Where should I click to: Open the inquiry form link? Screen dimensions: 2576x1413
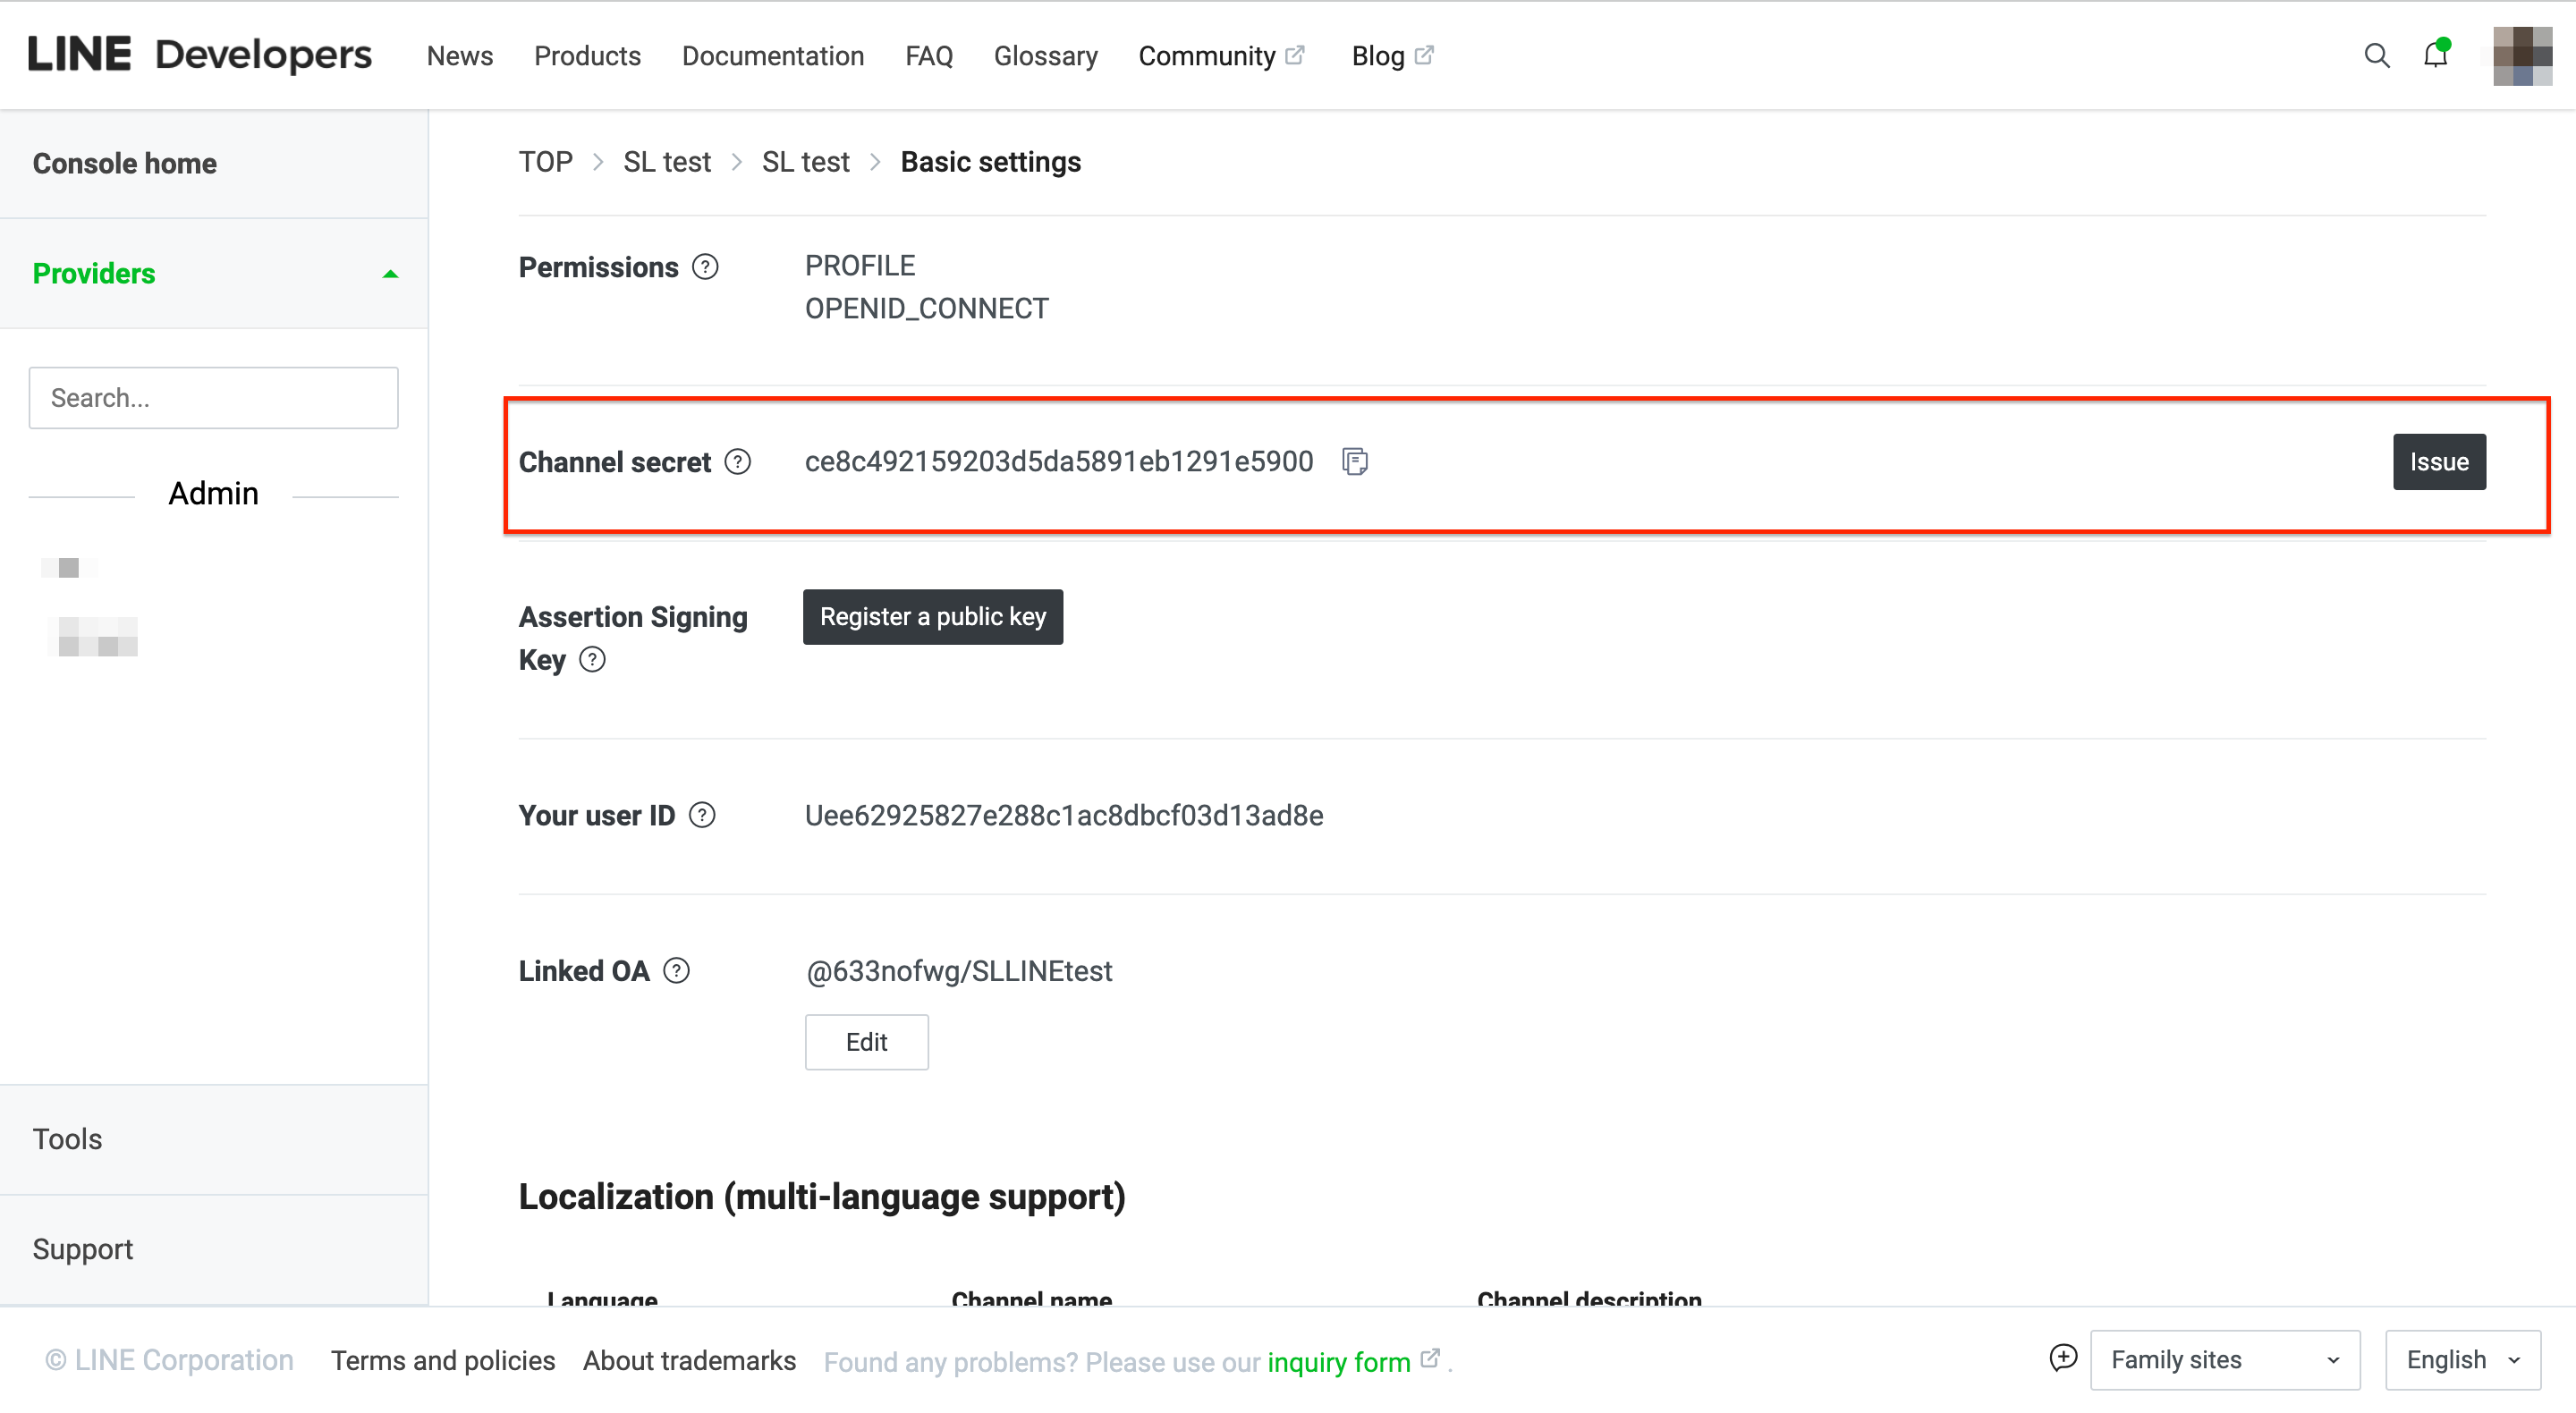1338,1362
